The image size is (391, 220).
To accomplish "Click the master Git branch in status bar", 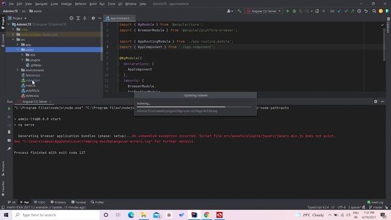I will coord(376,207).
